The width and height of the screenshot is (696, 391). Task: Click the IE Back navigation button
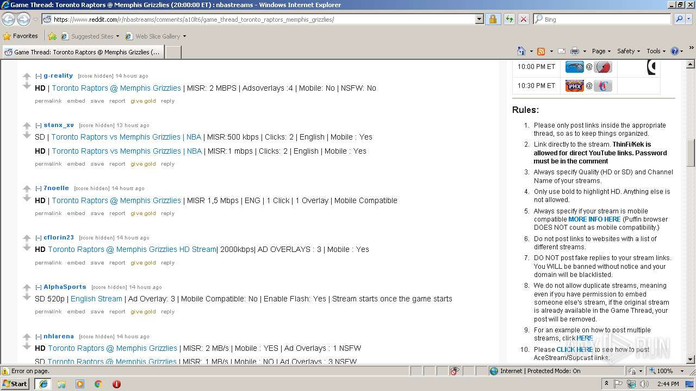click(x=8, y=19)
